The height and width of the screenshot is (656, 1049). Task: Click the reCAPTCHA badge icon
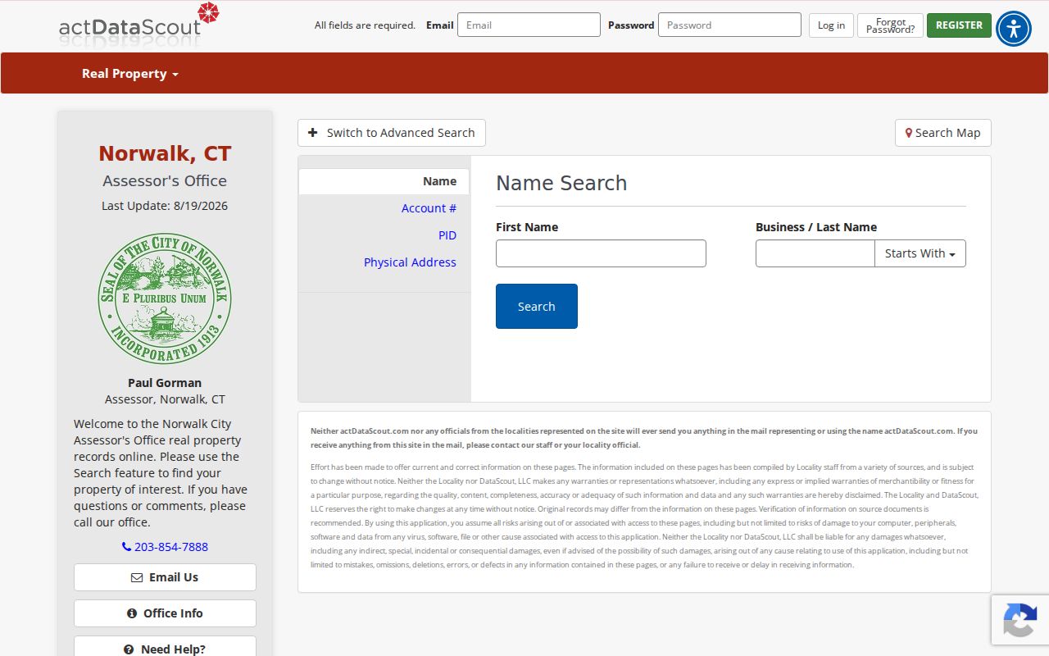click(x=1019, y=619)
